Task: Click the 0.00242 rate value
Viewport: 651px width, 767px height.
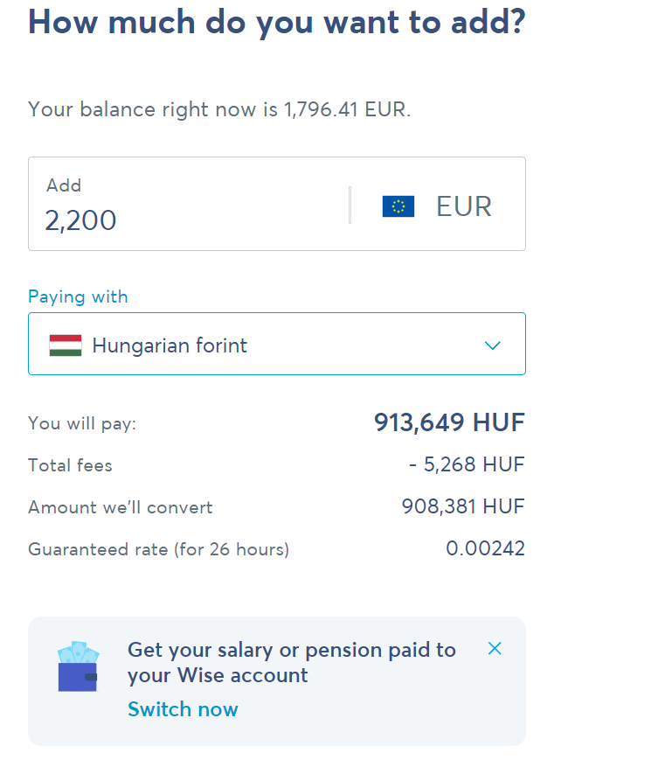Action: click(x=485, y=548)
